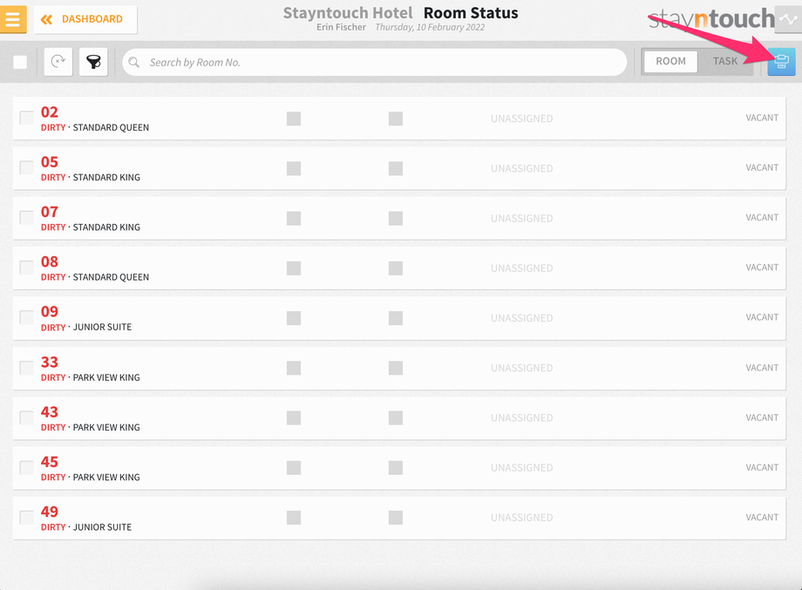The height and width of the screenshot is (590, 802).
Task: Open room number 02
Action: pos(50,112)
